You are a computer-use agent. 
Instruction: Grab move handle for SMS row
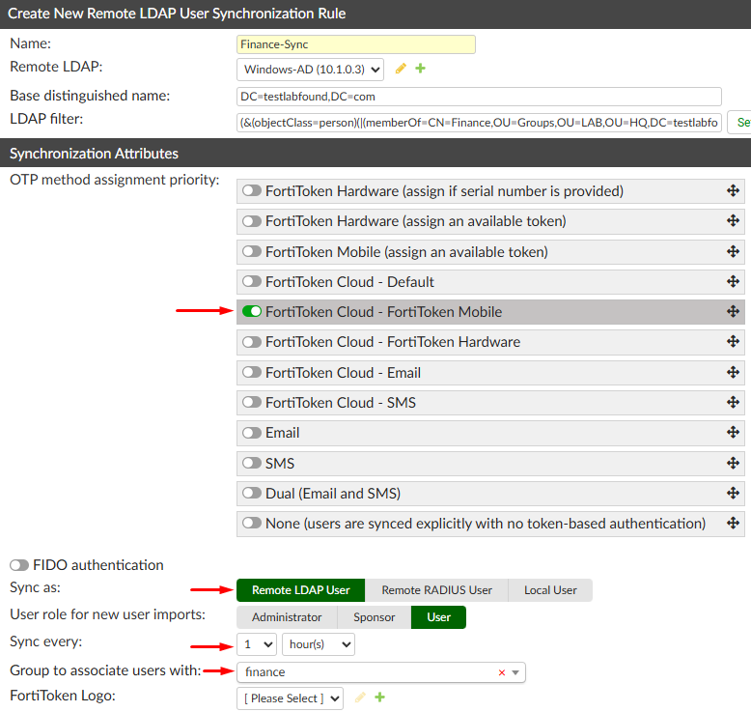tap(733, 463)
